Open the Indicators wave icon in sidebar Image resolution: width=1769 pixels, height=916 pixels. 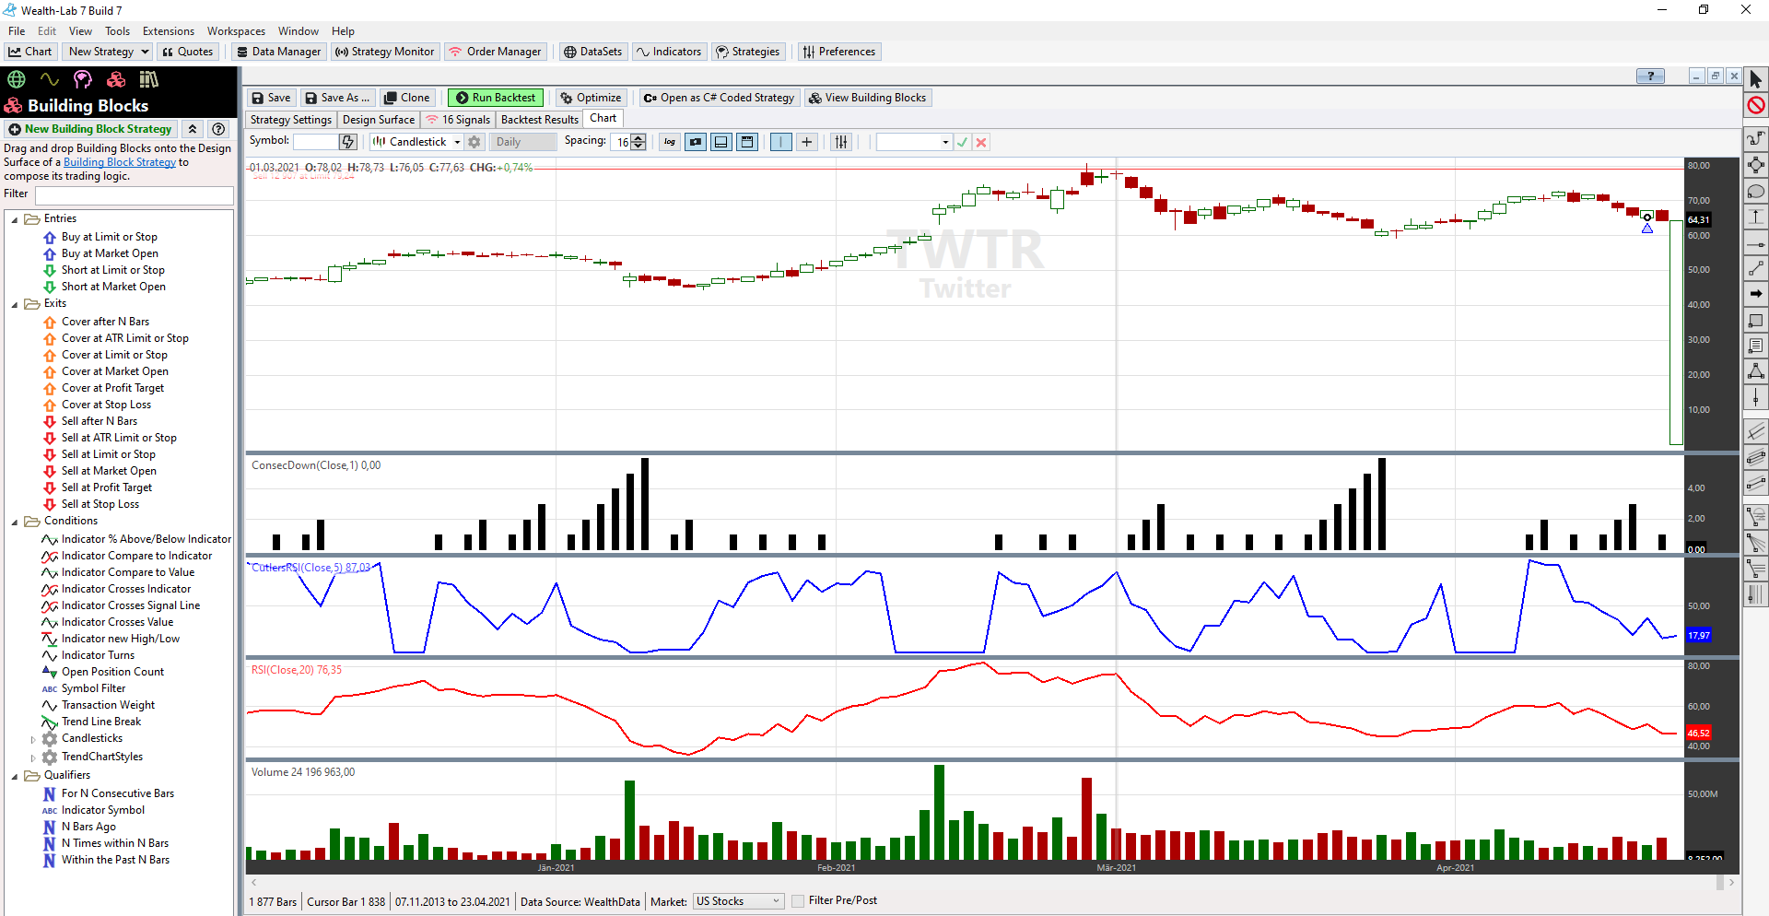[50, 79]
